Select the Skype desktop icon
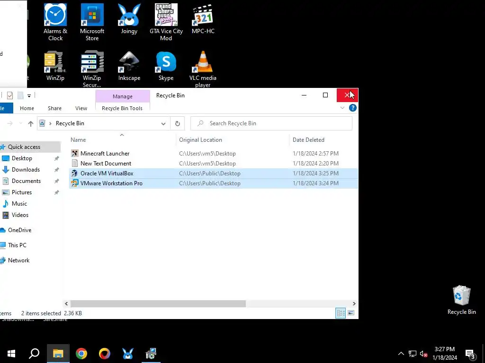Viewport: 485px width, 363px height. (166, 65)
